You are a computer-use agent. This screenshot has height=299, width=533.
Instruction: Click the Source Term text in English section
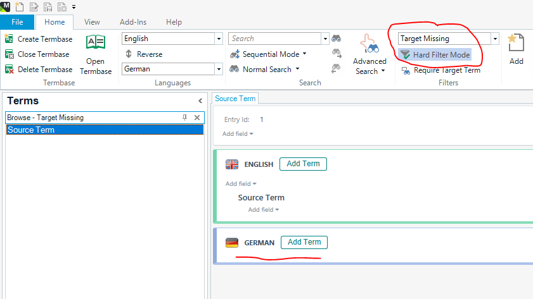pyautogui.click(x=261, y=198)
